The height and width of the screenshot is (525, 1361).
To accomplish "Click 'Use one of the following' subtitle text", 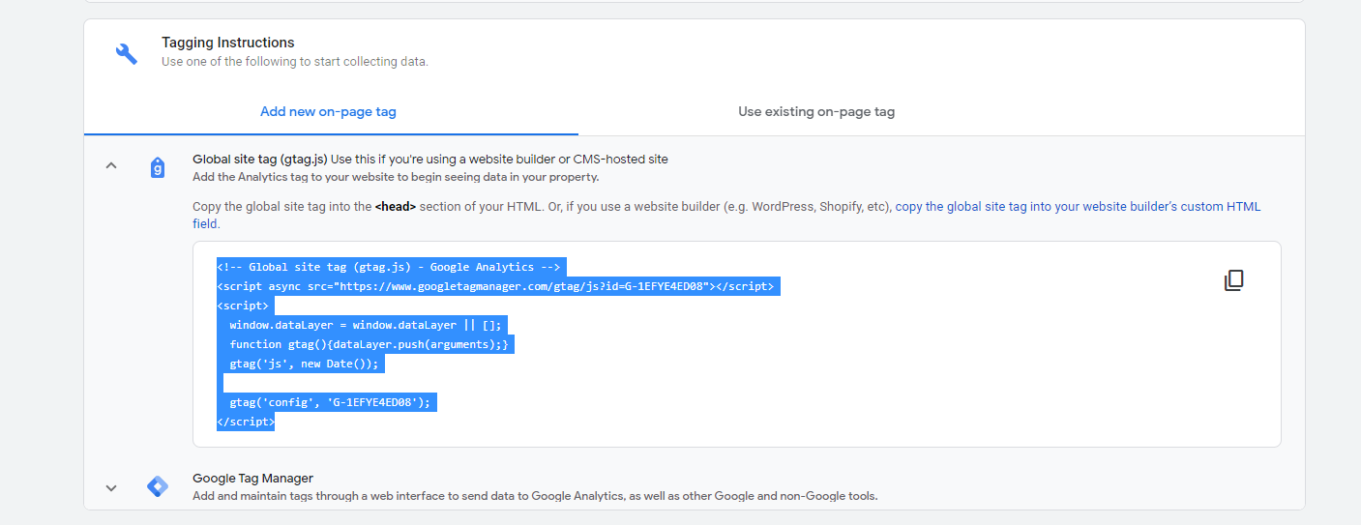I will tap(294, 61).
